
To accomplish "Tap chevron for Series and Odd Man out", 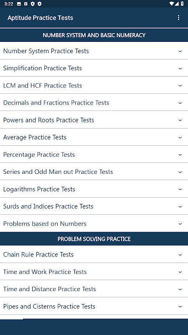I will click(x=180, y=172).
